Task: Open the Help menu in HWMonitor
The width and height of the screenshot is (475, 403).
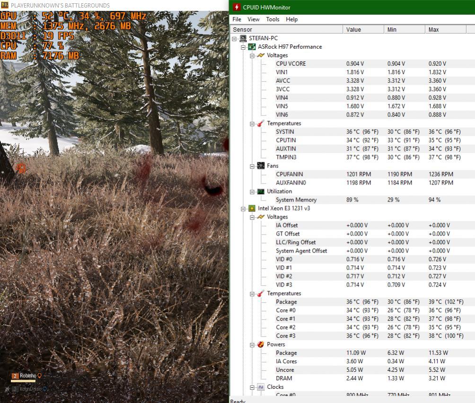Action: (292, 19)
